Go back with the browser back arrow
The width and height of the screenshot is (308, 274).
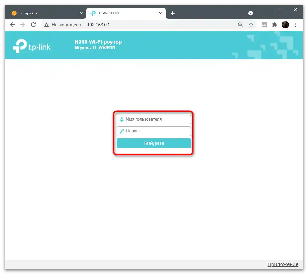point(12,25)
